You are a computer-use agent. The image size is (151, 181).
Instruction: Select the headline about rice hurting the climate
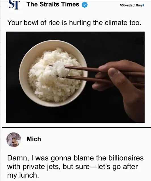coord(74,23)
